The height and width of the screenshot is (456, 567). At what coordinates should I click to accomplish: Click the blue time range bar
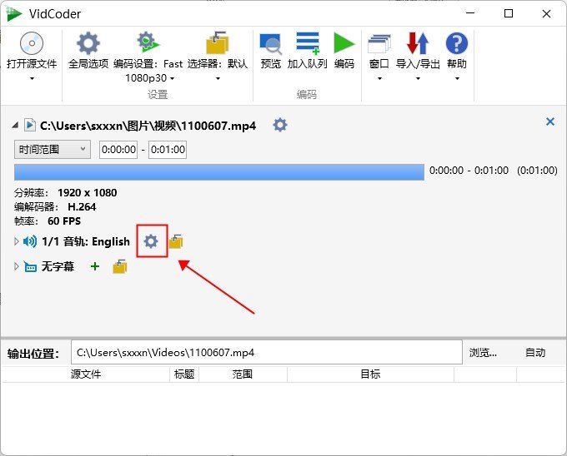(219, 172)
